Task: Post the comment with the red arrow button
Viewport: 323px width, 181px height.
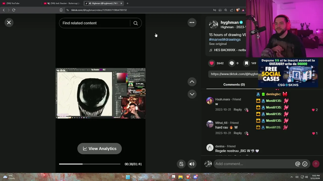Action: [x=316, y=164]
